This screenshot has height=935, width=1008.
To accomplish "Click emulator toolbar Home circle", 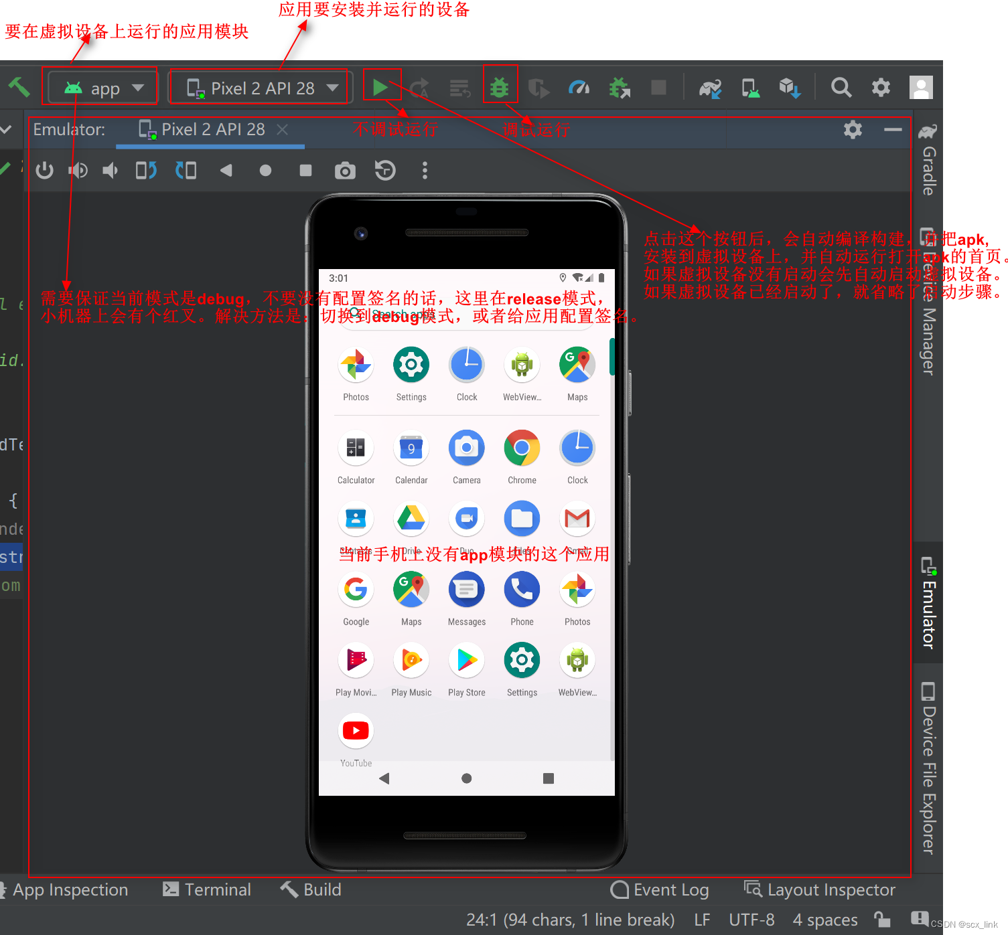I will click(265, 171).
